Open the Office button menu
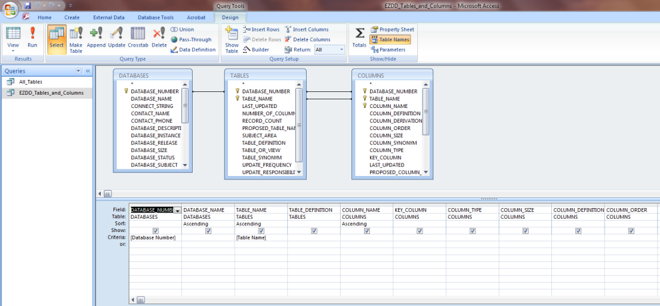Screen dimensions: 660x306 pyautogui.click(x=11, y=9)
